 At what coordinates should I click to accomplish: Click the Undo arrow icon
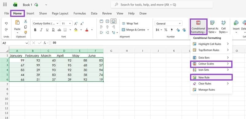pos(6,23)
